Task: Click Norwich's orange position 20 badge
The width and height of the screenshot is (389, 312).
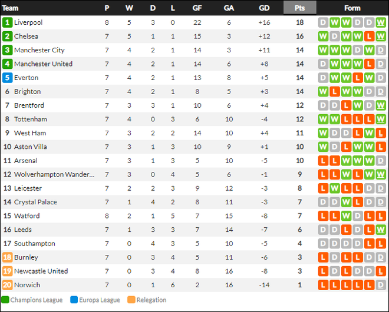Action: (x=7, y=285)
